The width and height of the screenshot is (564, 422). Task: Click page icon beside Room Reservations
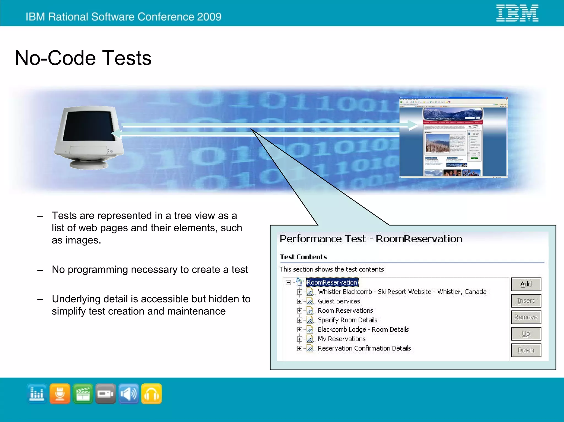coord(310,311)
